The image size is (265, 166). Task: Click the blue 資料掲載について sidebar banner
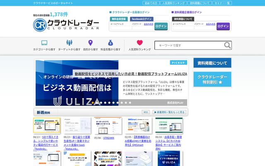(x=212, y=63)
